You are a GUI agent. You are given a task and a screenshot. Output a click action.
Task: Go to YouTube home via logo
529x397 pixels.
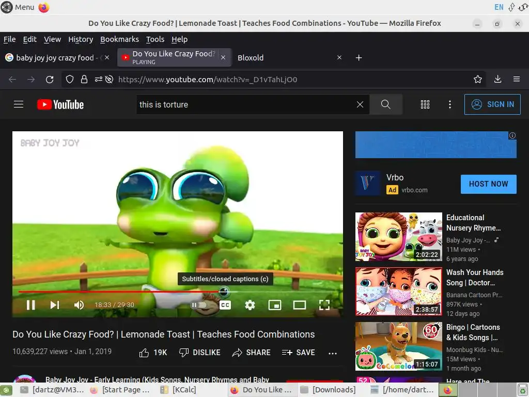pyautogui.click(x=60, y=104)
